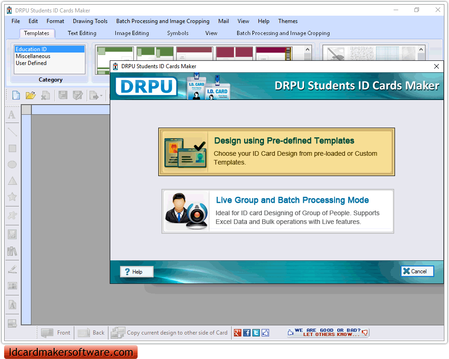The image size is (449, 359).
Task: Open the Mail menu
Action: pos(223,21)
